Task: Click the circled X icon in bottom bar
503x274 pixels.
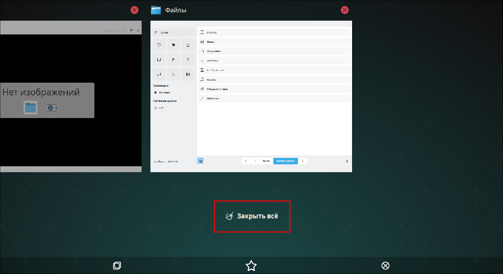Action: pyautogui.click(x=385, y=266)
